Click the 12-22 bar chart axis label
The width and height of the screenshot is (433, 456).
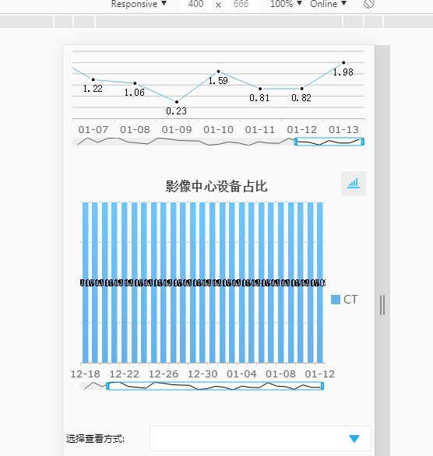click(125, 374)
